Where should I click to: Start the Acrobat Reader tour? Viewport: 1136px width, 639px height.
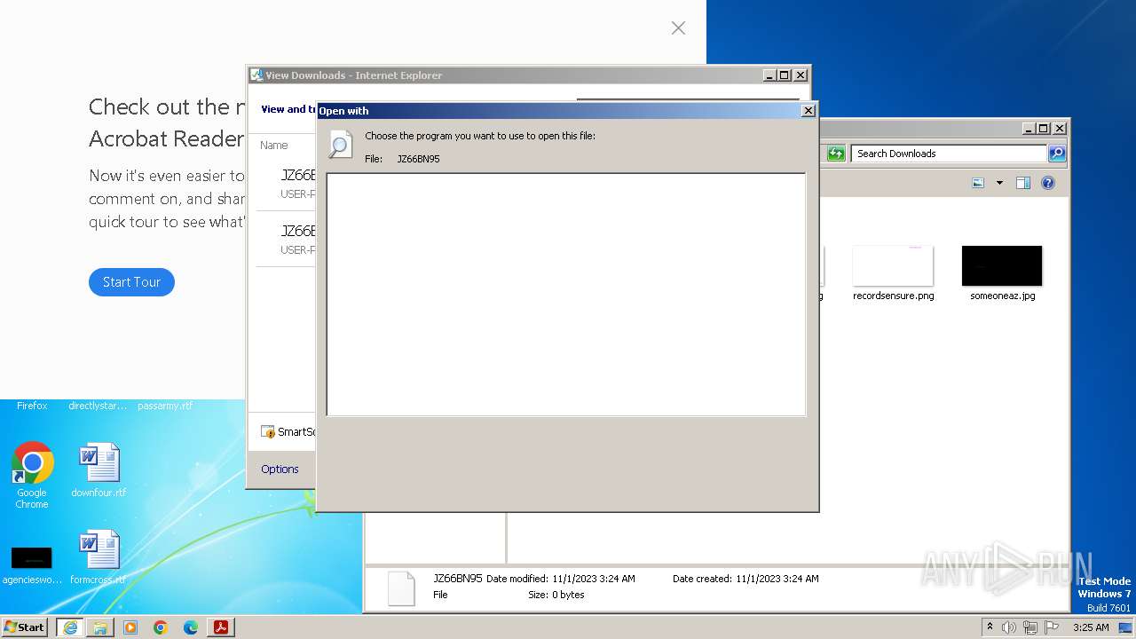click(x=131, y=282)
